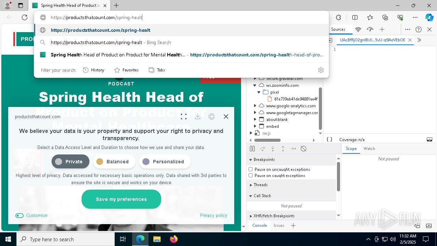This screenshot has width=437, height=246.
Task: Open Browser essentials heart icon
Action: point(400,17)
